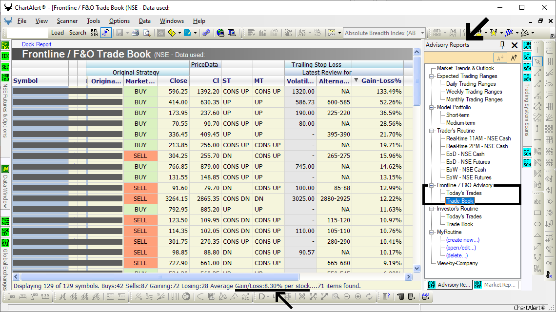This screenshot has width=556, height=312.
Task: Click the AUTO FIBO toolbar icon
Action: (437, 33)
